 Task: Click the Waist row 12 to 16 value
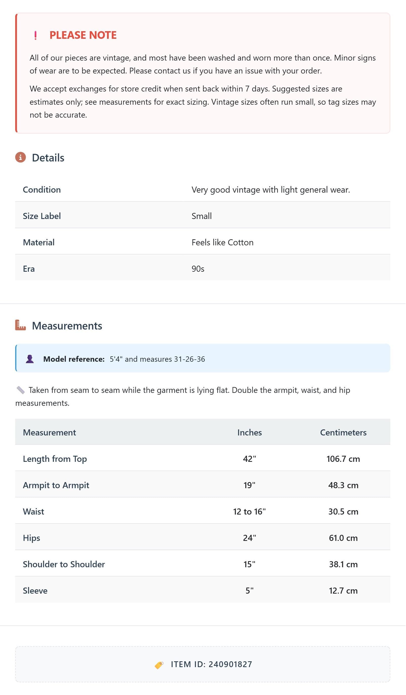[249, 511]
